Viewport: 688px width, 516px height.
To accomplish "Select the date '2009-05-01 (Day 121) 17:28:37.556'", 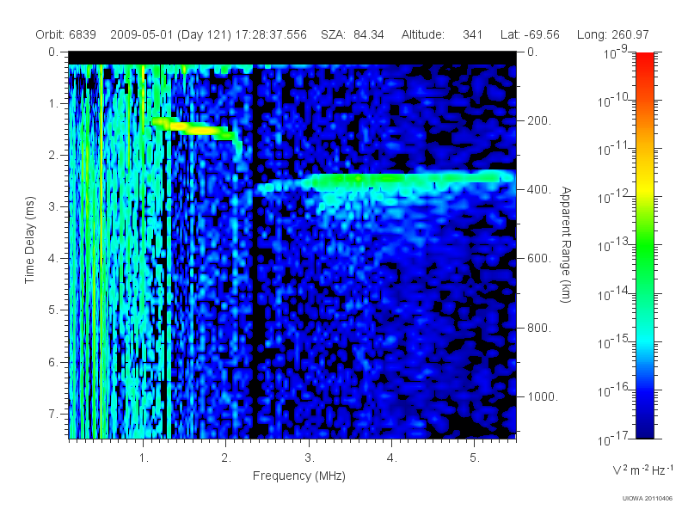I will pyautogui.click(x=208, y=34).
